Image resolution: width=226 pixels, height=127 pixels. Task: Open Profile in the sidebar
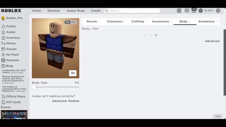[x=11, y=26]
